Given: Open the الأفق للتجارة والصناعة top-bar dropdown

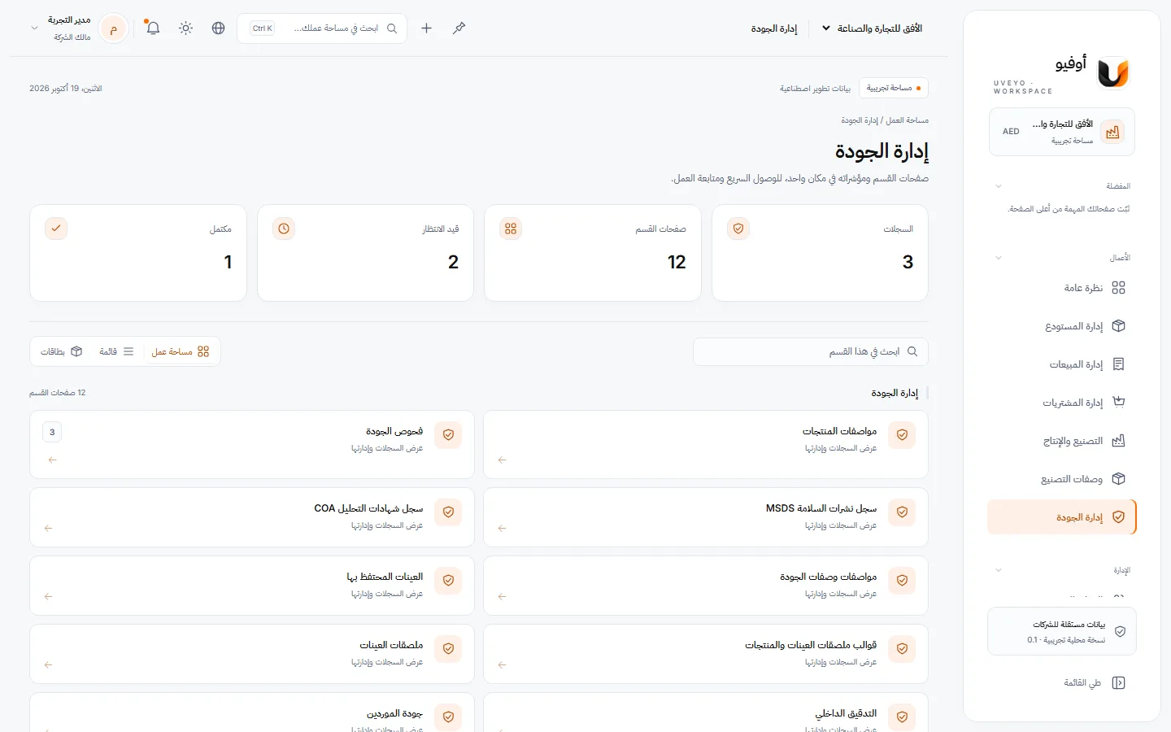Looking at the screenshot, I should [x=872, y=28].
